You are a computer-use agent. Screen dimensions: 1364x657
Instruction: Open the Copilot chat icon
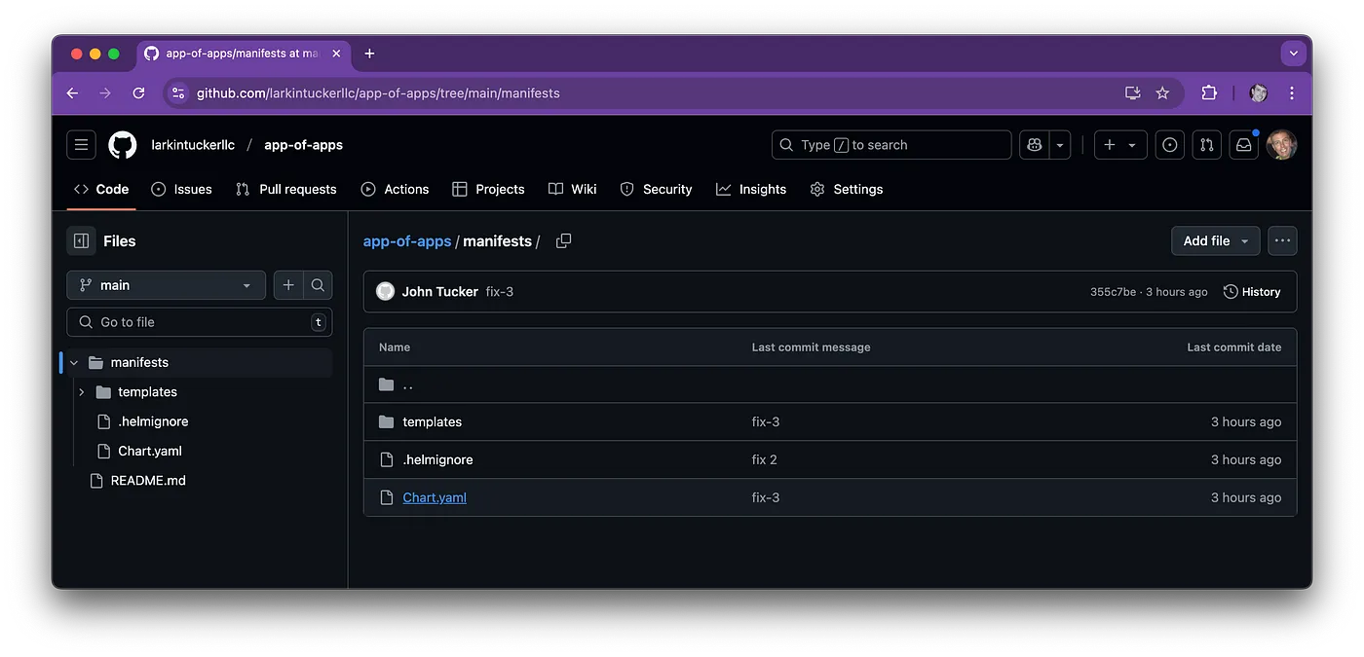1034,145
